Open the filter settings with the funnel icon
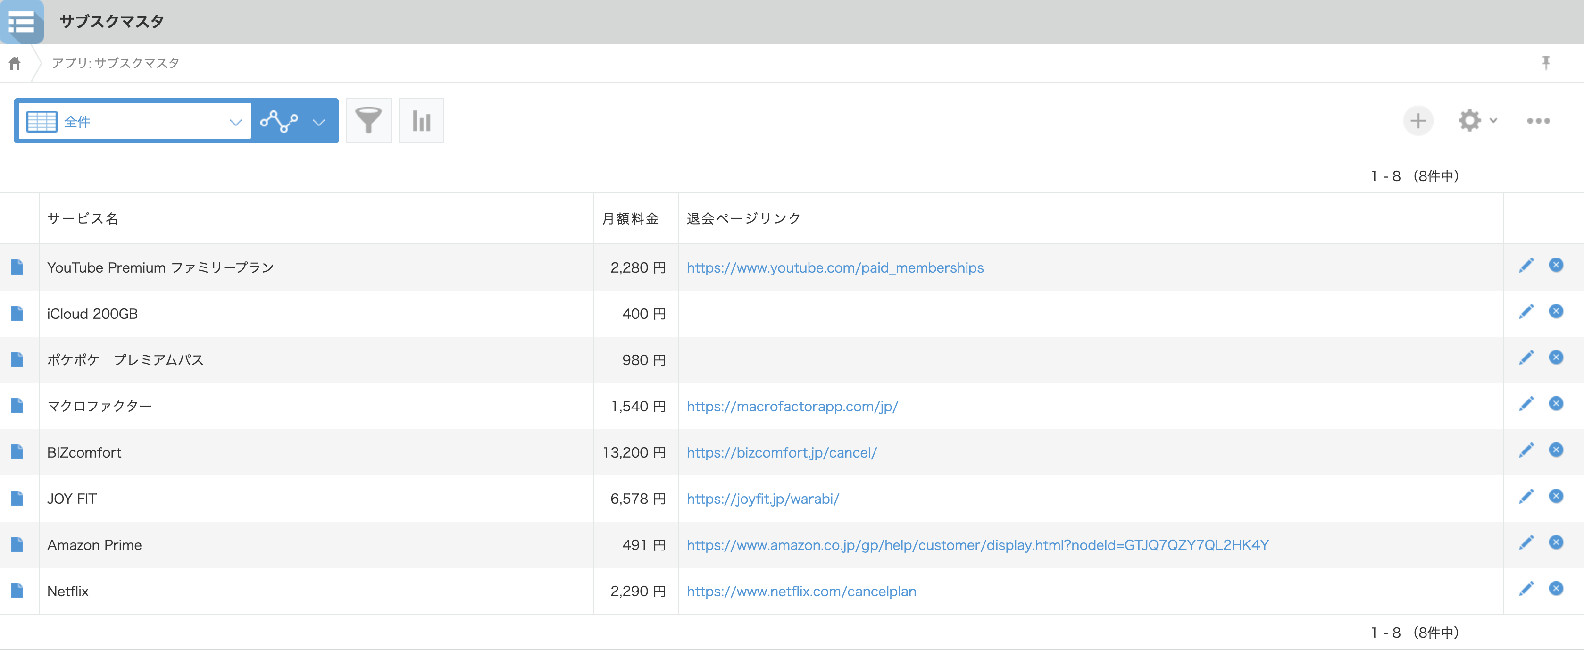The width and height of the screenshot is (1584, 650). point(368,121)
